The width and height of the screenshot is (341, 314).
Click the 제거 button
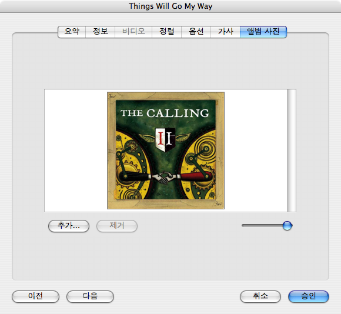point(117,226)
